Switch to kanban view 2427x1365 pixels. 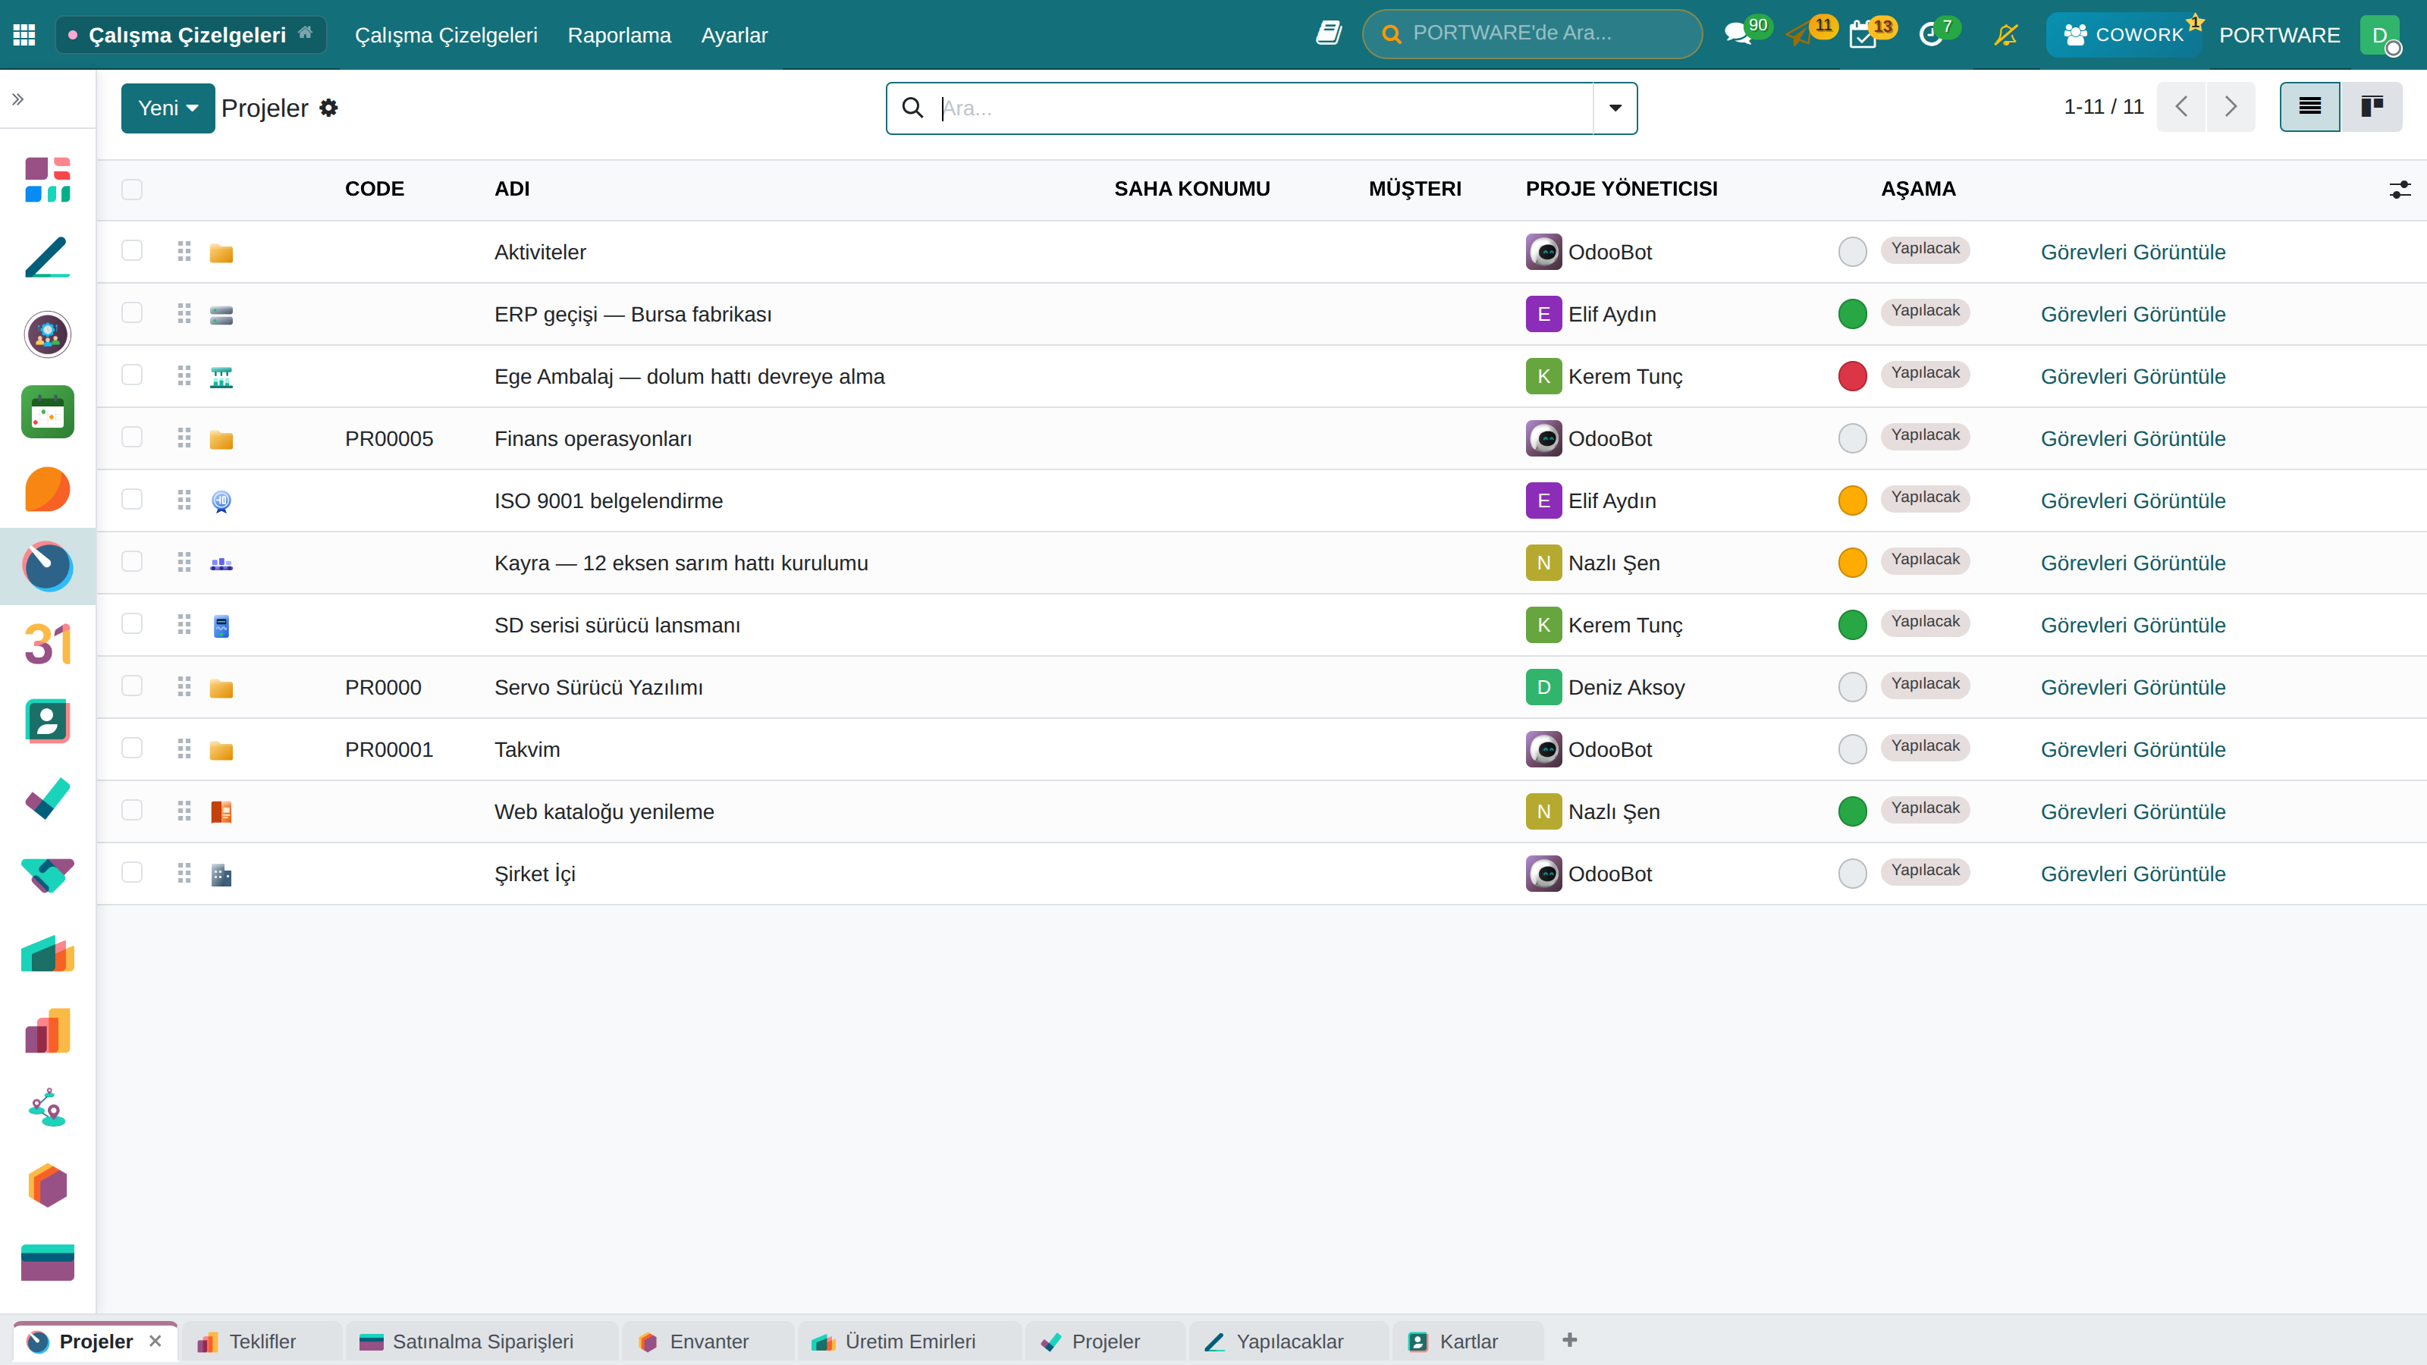[x=2372, y=106]
